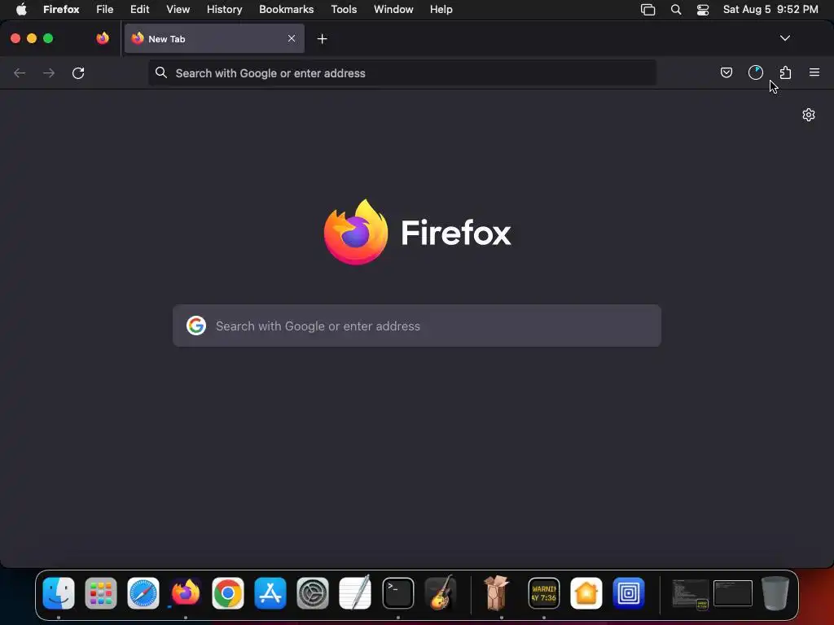Open the Firefox app menu
This screenshot has height=625, width=834.
pos(61,9)
